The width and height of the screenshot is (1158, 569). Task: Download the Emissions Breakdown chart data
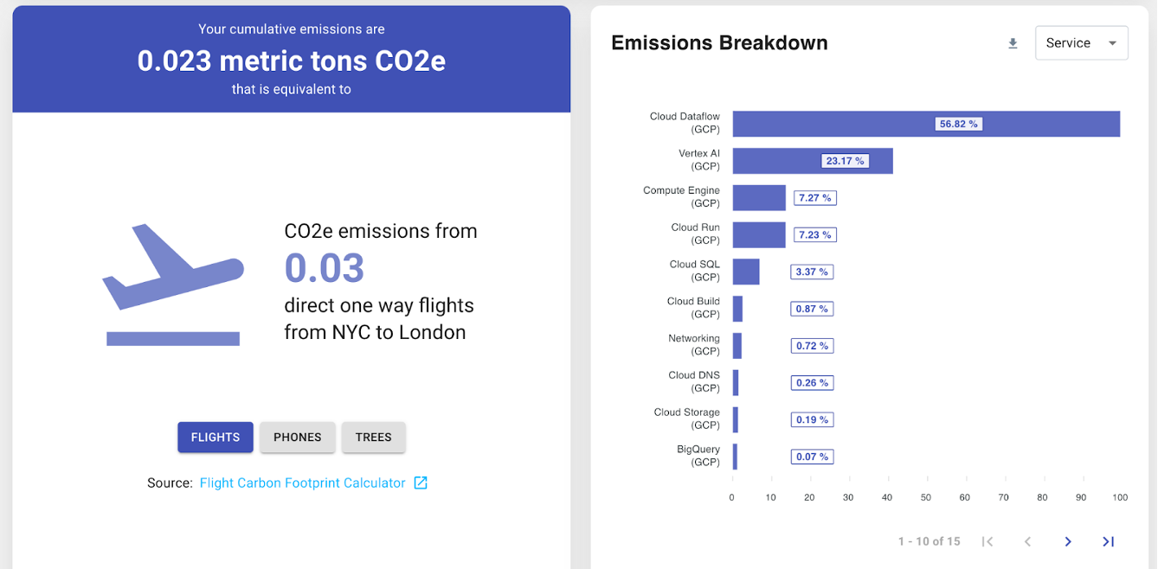tap(1013, 43)
